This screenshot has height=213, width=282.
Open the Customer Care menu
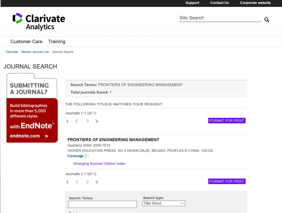coord(26,42)
